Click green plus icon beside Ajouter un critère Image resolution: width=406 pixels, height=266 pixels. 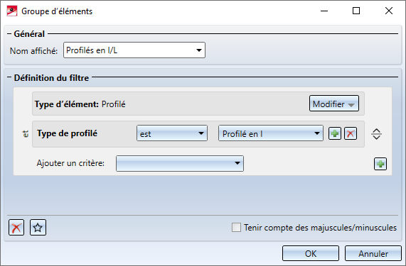click(380, 164)
